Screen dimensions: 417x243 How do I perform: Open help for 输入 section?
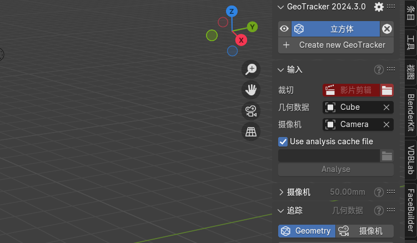[379, 70]
